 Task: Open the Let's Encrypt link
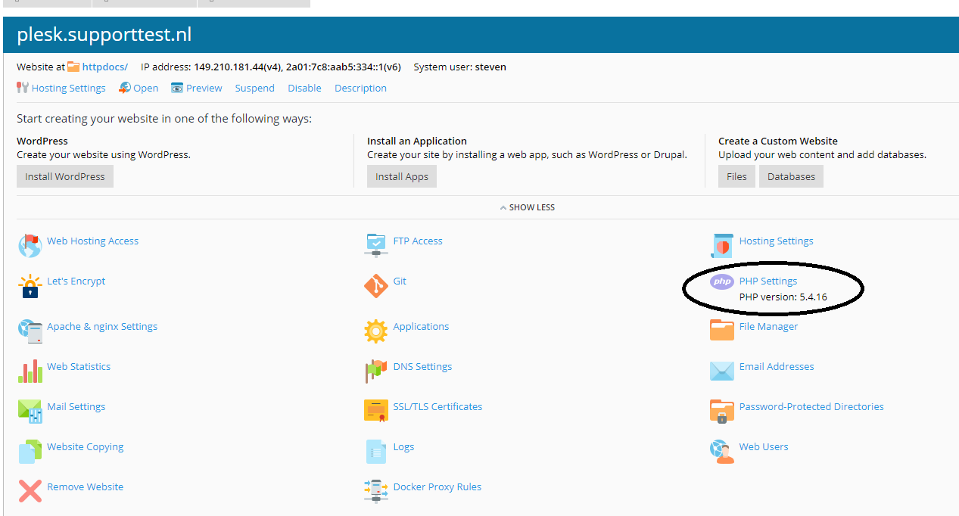click(x=76, y=281)
